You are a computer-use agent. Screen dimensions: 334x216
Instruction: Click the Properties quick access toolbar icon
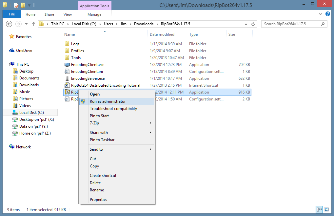tap(16, 5)
